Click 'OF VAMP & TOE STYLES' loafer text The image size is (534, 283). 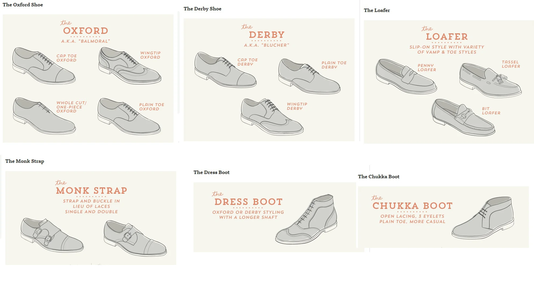click(x=447, y=52)
